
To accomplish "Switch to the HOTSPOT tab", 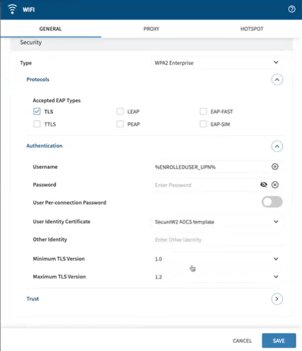I will 252,28.
